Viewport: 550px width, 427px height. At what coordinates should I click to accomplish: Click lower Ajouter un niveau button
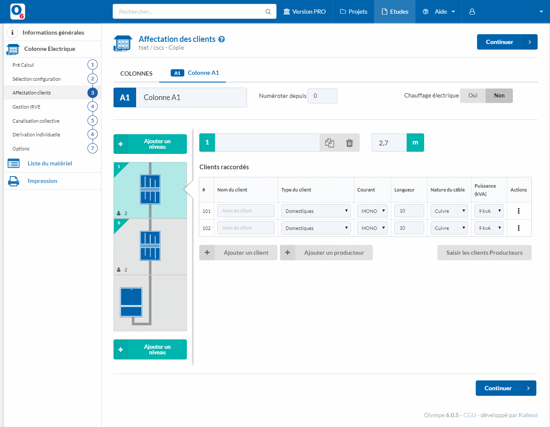[x=150, y=350]
